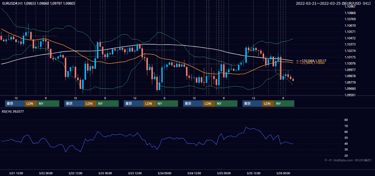
Task: Click price axis value 1.10472
Action: [x=350, y=38]
